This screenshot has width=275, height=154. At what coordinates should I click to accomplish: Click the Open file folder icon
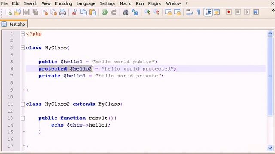point(17,12)
